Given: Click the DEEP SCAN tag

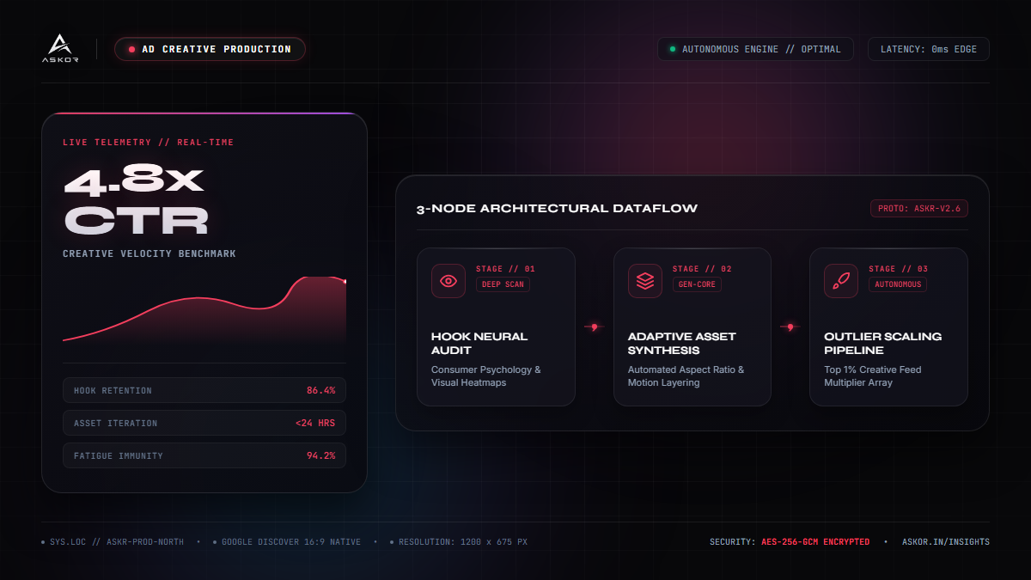Looking at the screenshot, I should click(x=503, y=284).
